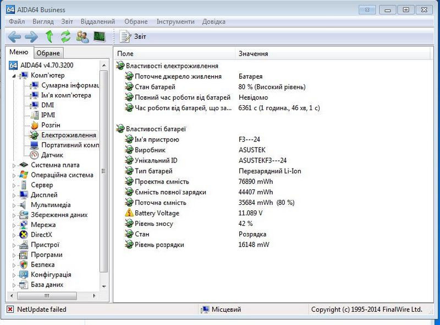Viewport: 440px width, 325px height.
Task: Click tree panel scroll up arrow
Action: (x=104, y=66)
